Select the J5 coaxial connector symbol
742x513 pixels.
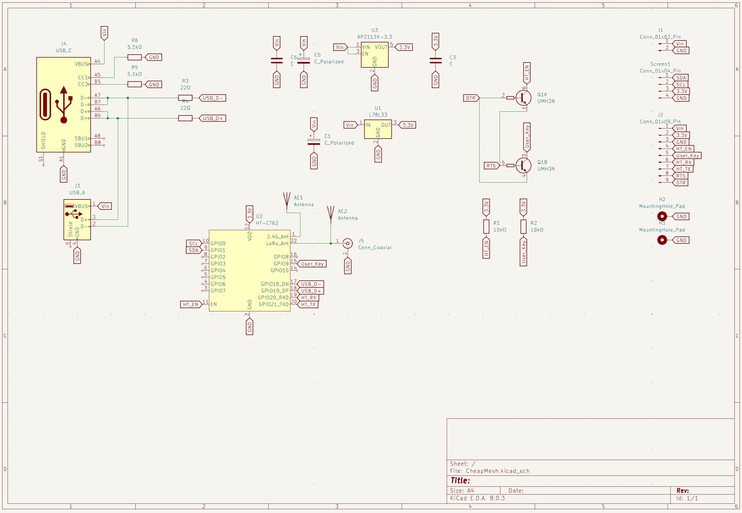pyautogui.click(x=347, y=243)
